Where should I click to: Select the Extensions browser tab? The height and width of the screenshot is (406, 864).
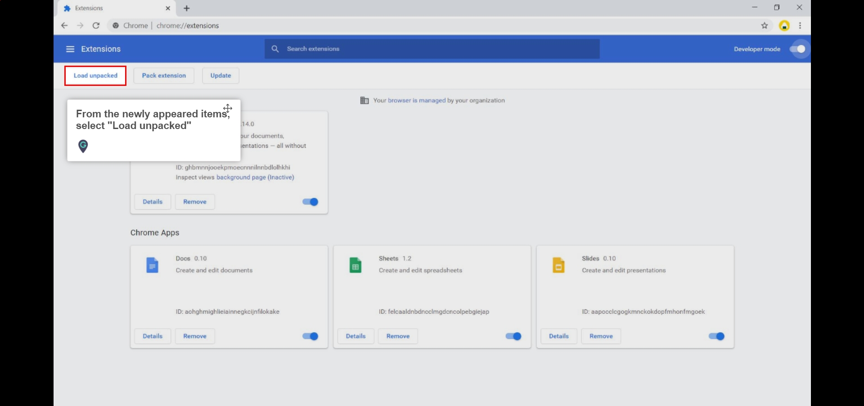coord(117,8)
